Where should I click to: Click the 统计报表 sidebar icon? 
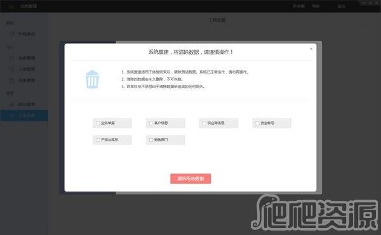pyautogui.click(x=12, y=105)
